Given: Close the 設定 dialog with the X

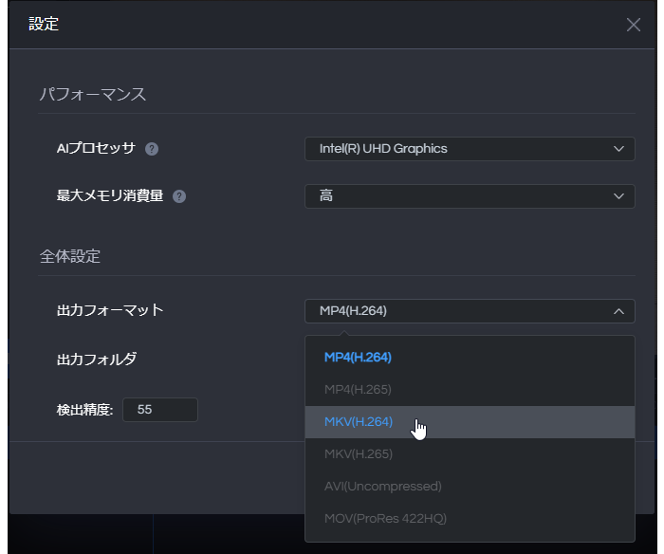Looking at the screenshot, I should [633, 25].
